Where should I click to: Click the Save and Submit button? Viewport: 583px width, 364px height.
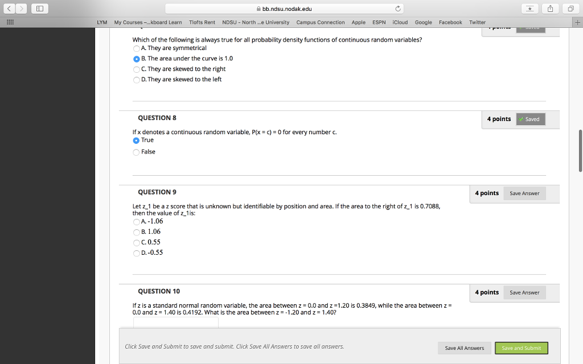(521, 348)
